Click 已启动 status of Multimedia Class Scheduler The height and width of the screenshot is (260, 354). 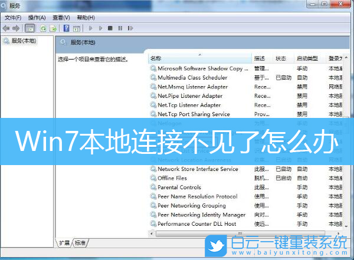[x=284, y=78]
